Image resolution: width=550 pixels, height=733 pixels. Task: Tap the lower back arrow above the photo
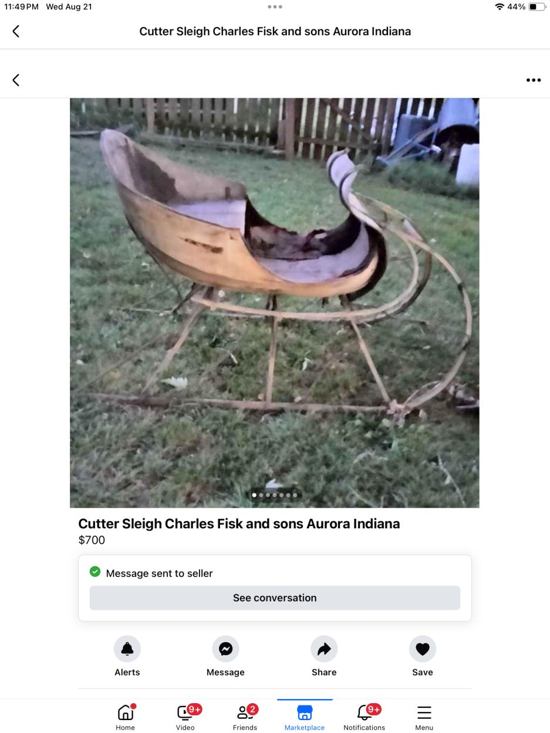(16, 80)
